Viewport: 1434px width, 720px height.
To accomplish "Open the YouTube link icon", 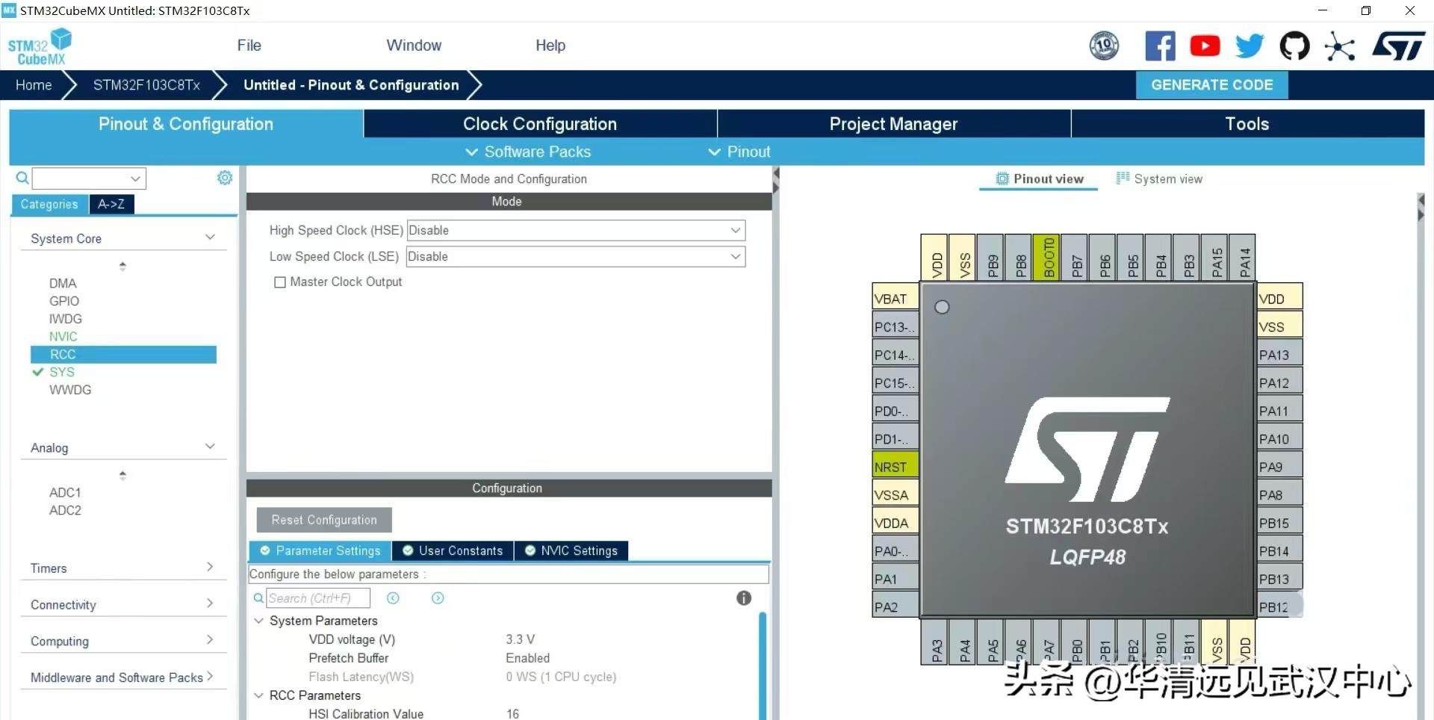I will click(1205, 46).
